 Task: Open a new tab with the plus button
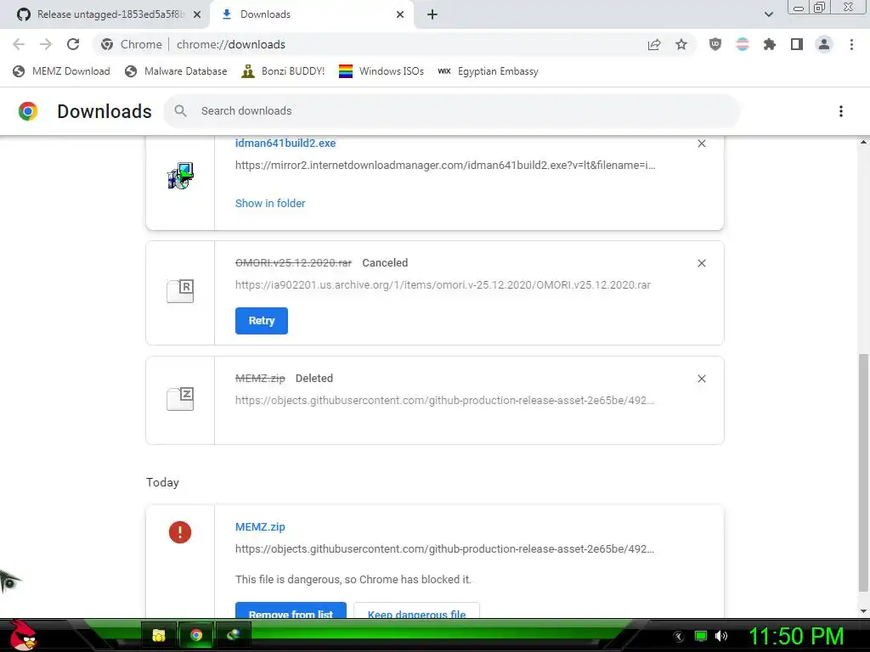pyautogui.click(x=432, y=14)
